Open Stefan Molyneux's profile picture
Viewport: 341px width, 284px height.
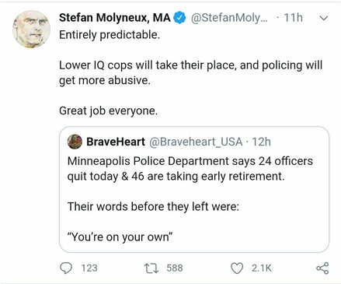click(x=31, y=29)
